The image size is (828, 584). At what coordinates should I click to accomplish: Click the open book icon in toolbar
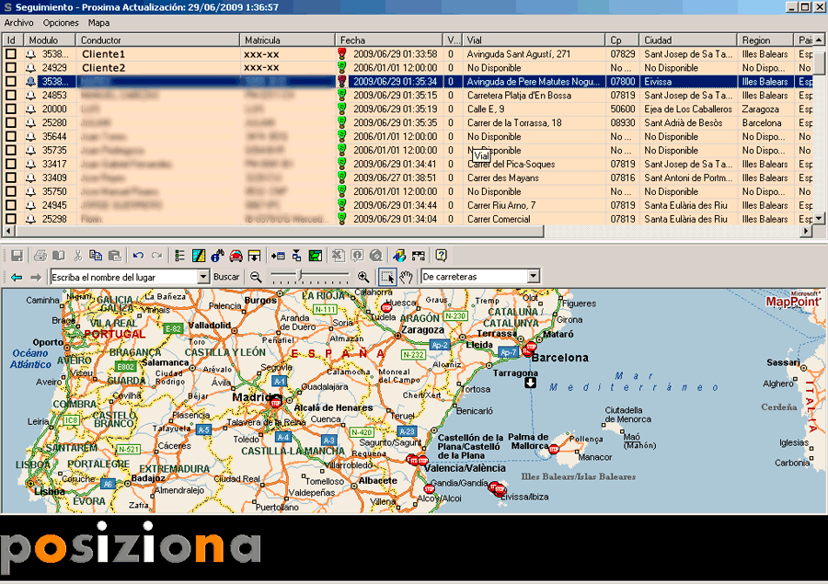click(x=59, y=256)
